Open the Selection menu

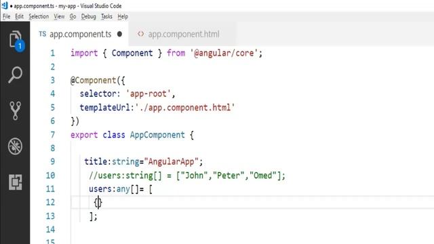[39, 16]
